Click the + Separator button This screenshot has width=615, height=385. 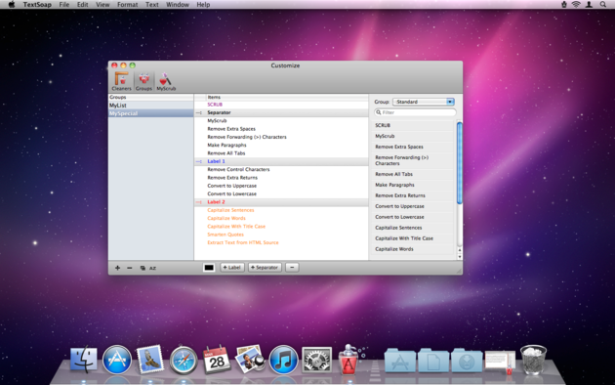(x=265, y=268)
